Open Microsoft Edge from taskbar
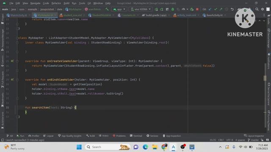This screenshot has height=152, width=271. (145, 147)
